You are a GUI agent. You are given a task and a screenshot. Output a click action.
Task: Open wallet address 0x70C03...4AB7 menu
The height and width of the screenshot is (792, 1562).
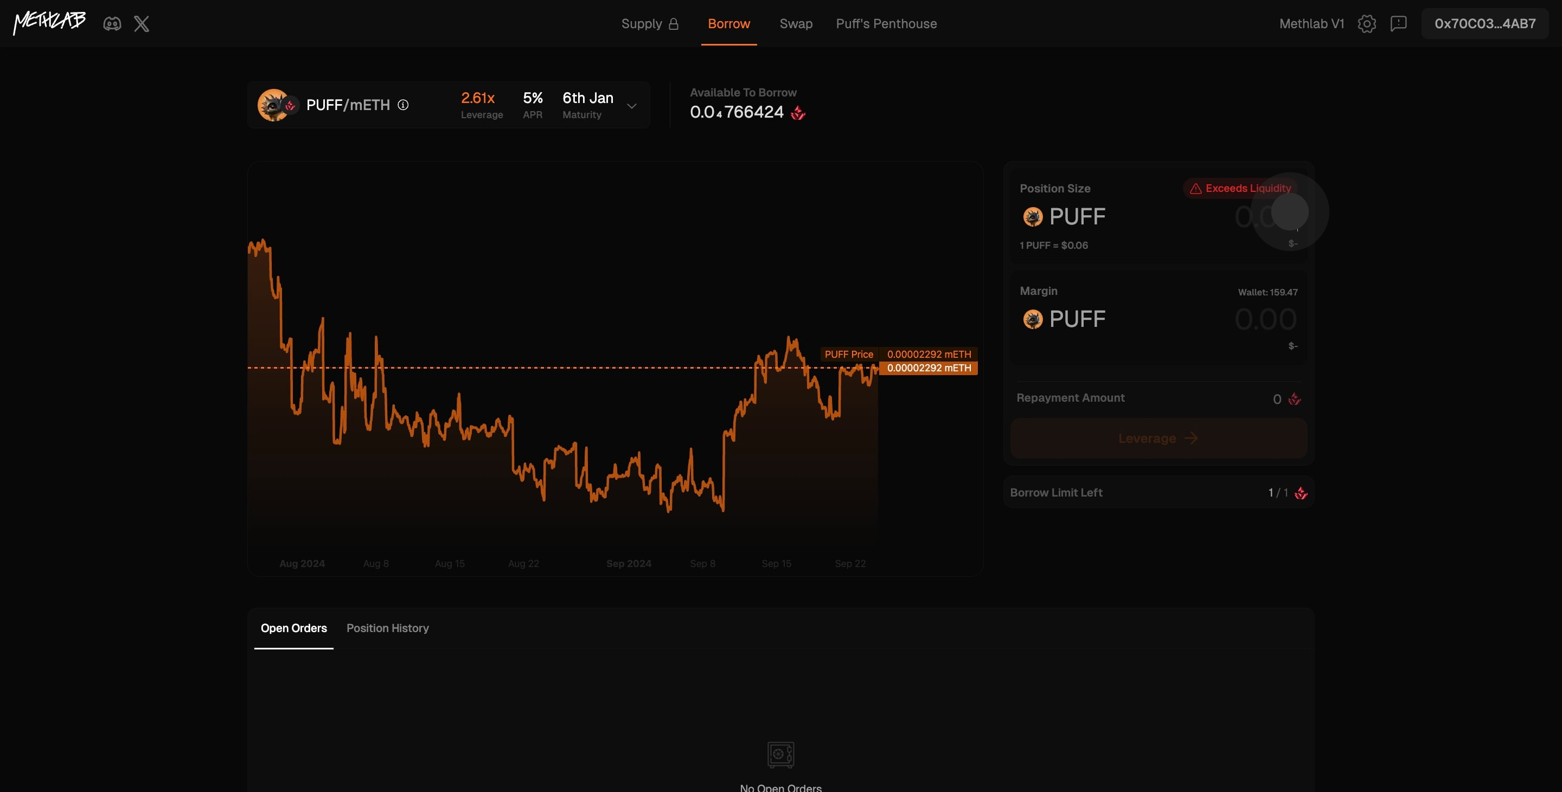pyautogui.click(x=1484, y=24)
